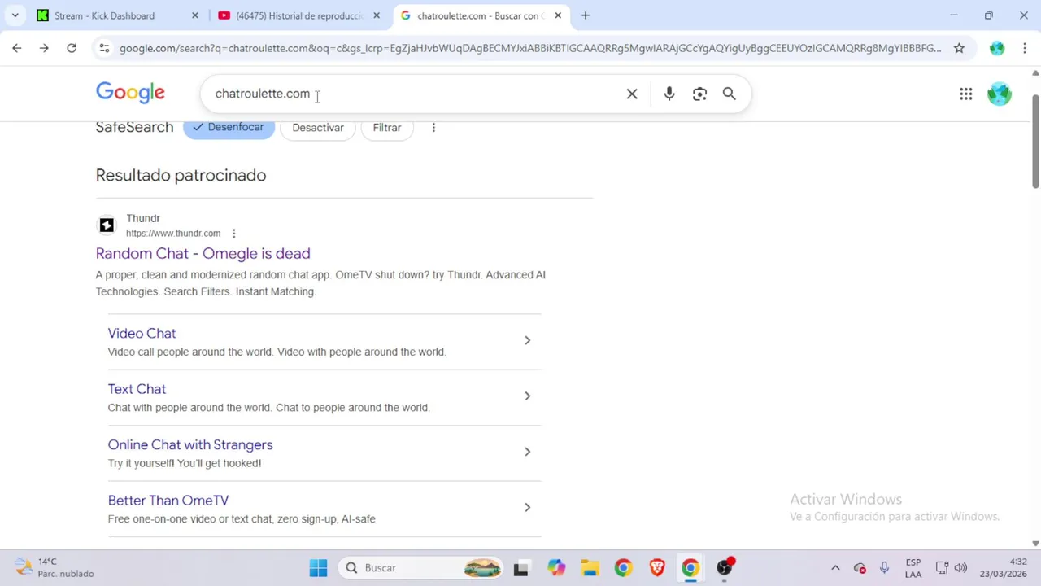
Task: Open Random Chat - Omegle is dead
Action: coord(203,254)
